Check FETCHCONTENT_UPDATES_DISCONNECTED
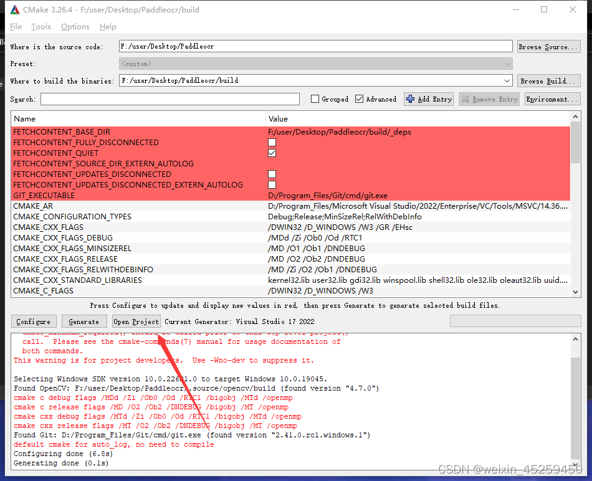The image size is (592, 481). click(272, 174)
